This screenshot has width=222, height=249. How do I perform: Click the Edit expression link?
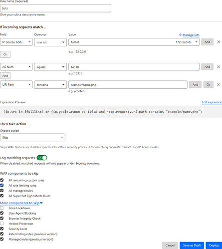pos(212,102)
